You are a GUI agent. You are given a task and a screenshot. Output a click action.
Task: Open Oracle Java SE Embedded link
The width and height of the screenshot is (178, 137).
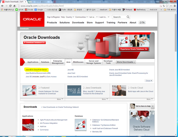pos(78,77)
